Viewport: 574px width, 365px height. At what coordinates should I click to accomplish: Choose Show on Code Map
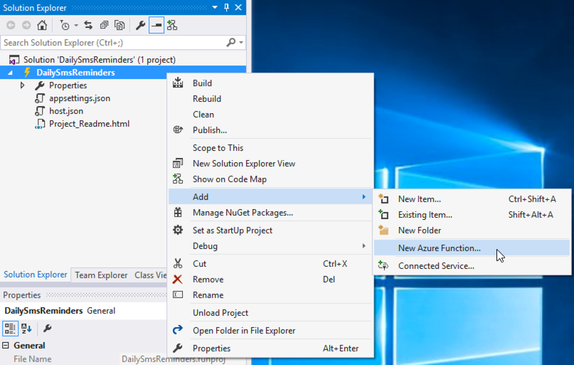[271, 179]
